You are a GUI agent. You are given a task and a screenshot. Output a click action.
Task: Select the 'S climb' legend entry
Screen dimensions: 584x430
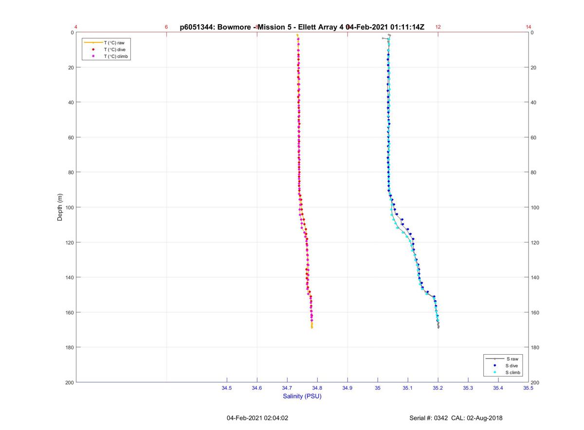(x=514, y=372)
